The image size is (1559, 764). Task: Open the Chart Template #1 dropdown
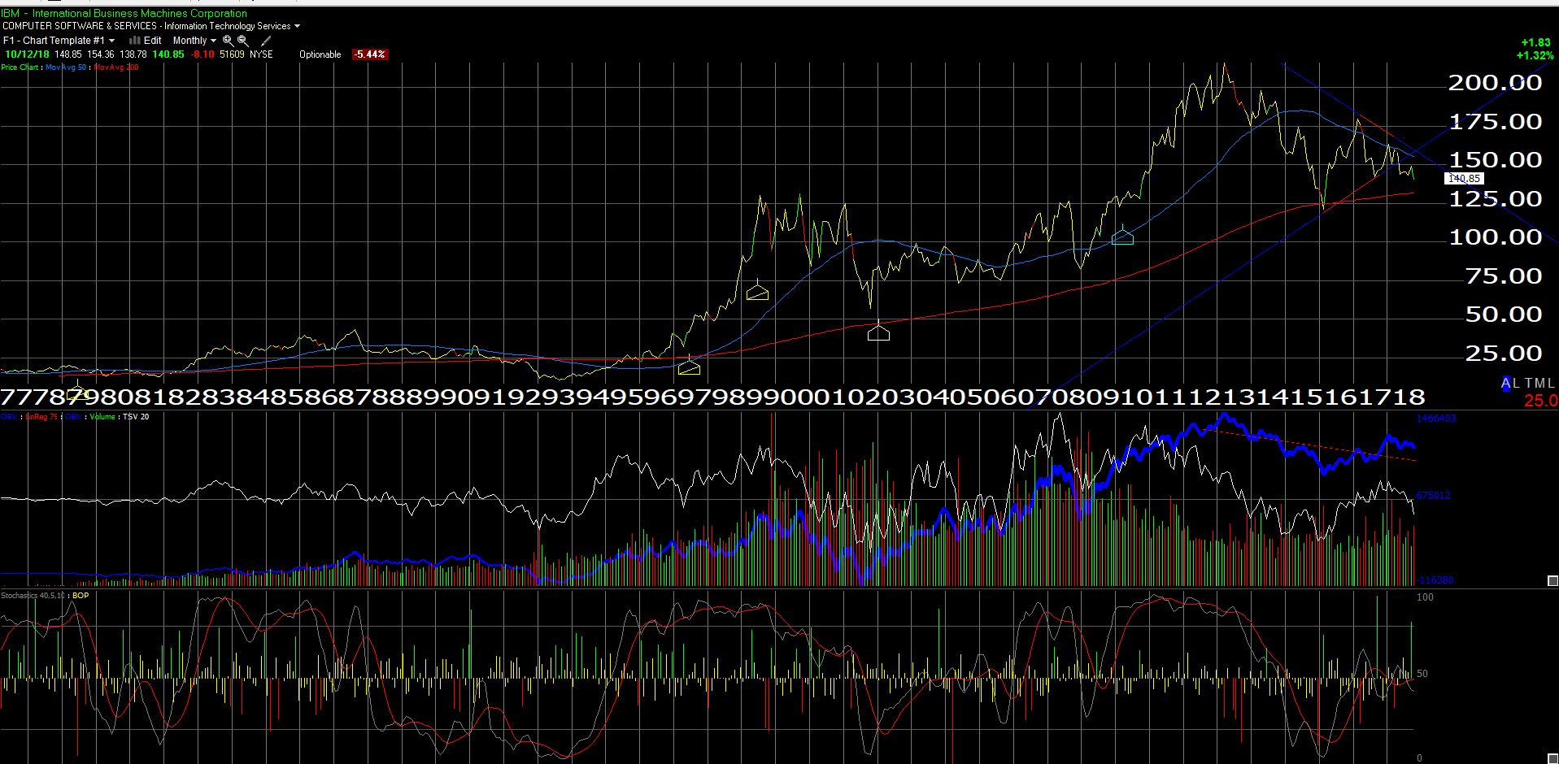pos(59,41)
